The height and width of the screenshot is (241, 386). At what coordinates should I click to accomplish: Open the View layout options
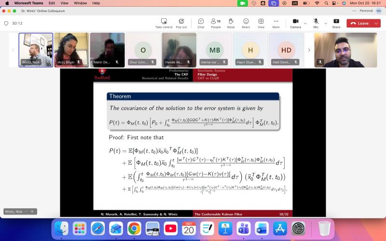[261, 23]
